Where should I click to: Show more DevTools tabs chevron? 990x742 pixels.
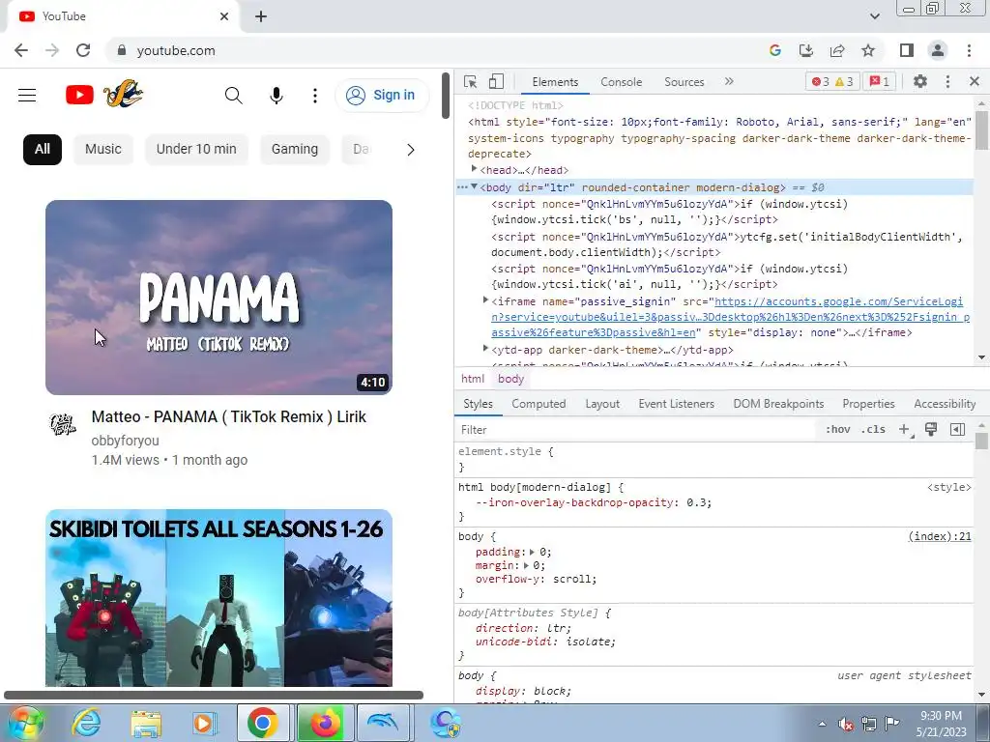coord(729,81)
